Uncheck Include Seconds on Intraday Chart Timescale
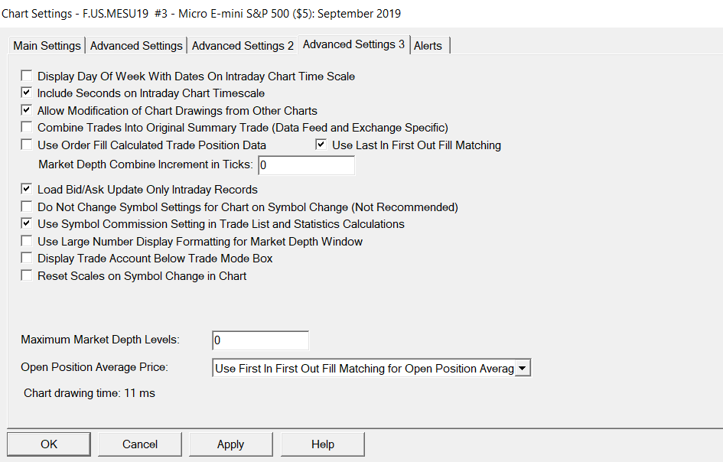Screen dimensions: 723x462 (x=27, y=93)
